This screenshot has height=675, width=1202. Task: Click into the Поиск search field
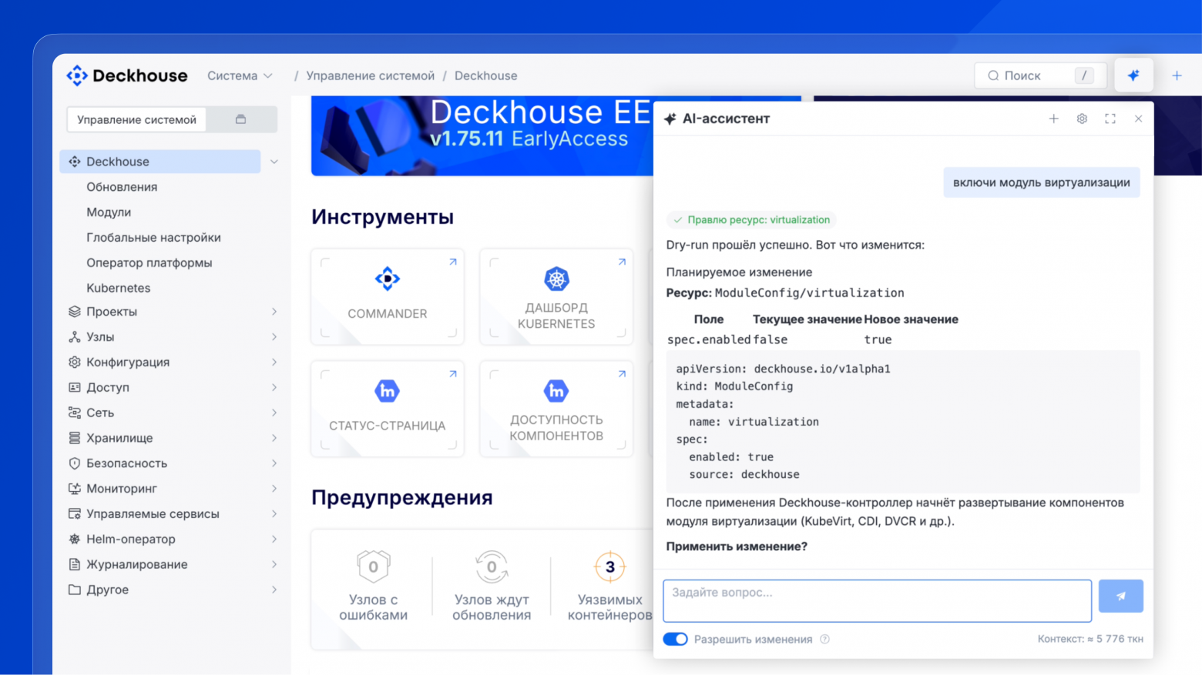pyautogui.click(x=1040, y=75)
